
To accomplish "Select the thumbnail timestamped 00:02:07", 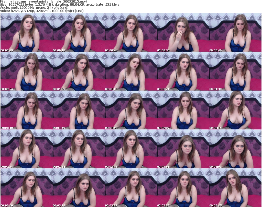I will pyautogui.click(x=183, y=110).
